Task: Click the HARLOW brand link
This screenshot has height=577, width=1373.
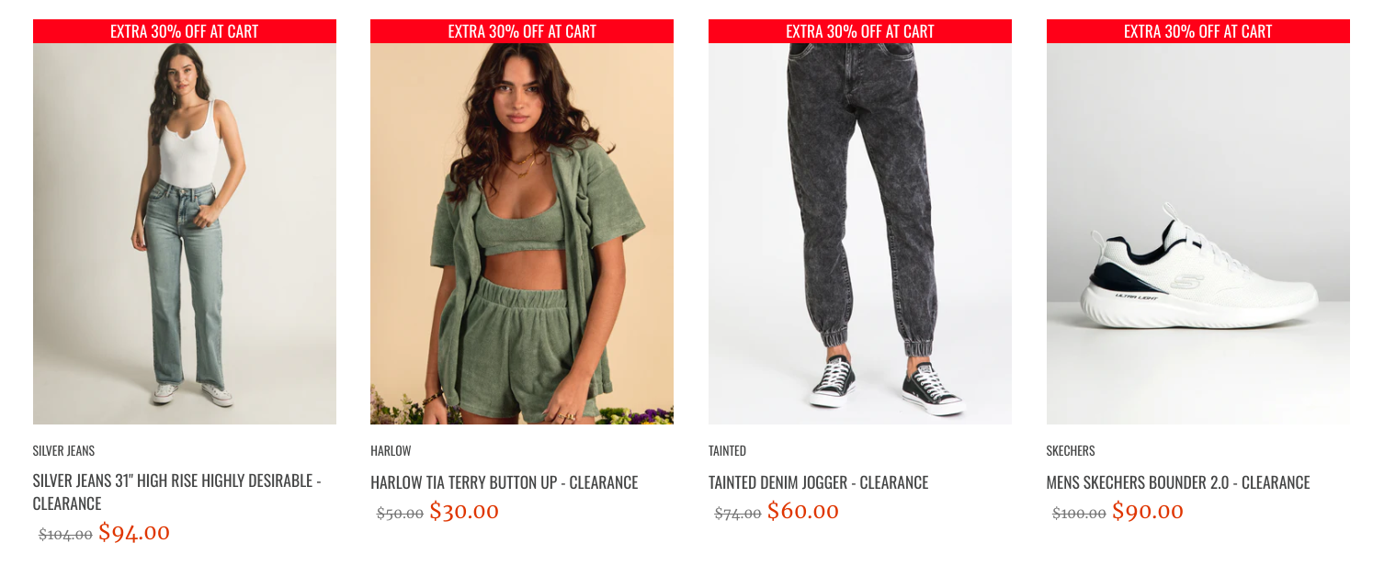Action: 391,450
